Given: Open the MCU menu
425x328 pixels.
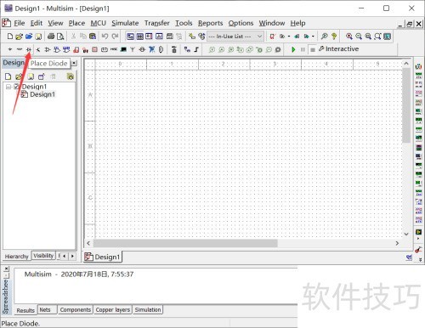Looking at the screenshot, I should [x=99, y=23].
